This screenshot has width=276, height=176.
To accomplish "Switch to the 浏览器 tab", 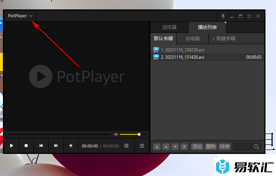I will coord(169,28).
